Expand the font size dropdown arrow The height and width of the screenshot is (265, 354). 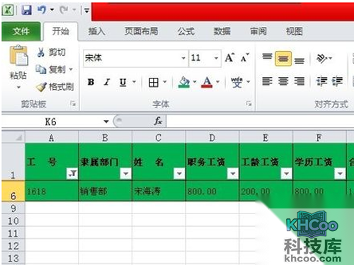[x=216, y=58]
